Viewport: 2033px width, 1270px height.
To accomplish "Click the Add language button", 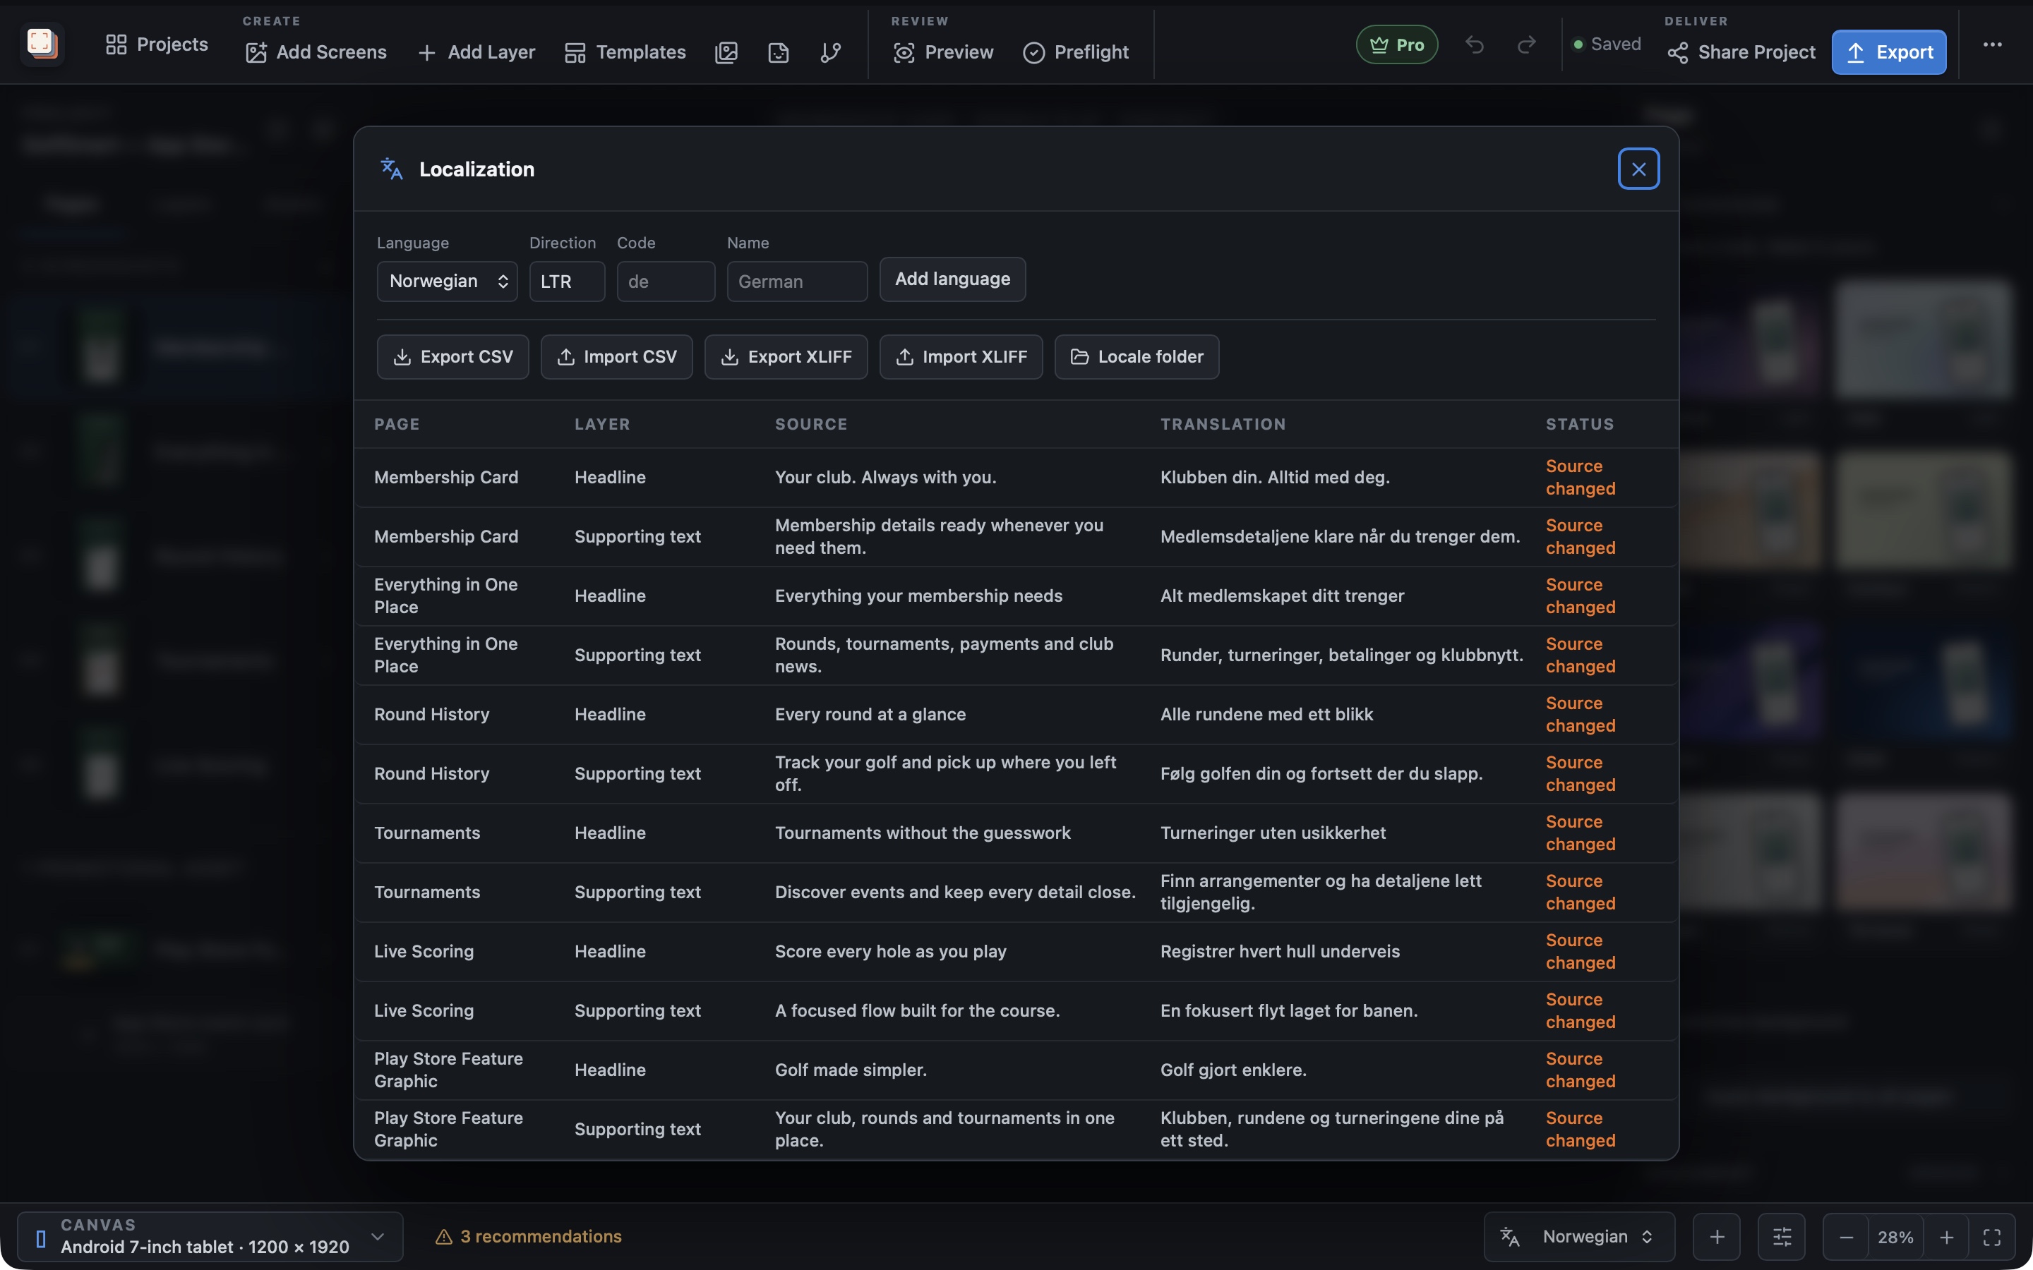I will point(952,279).
